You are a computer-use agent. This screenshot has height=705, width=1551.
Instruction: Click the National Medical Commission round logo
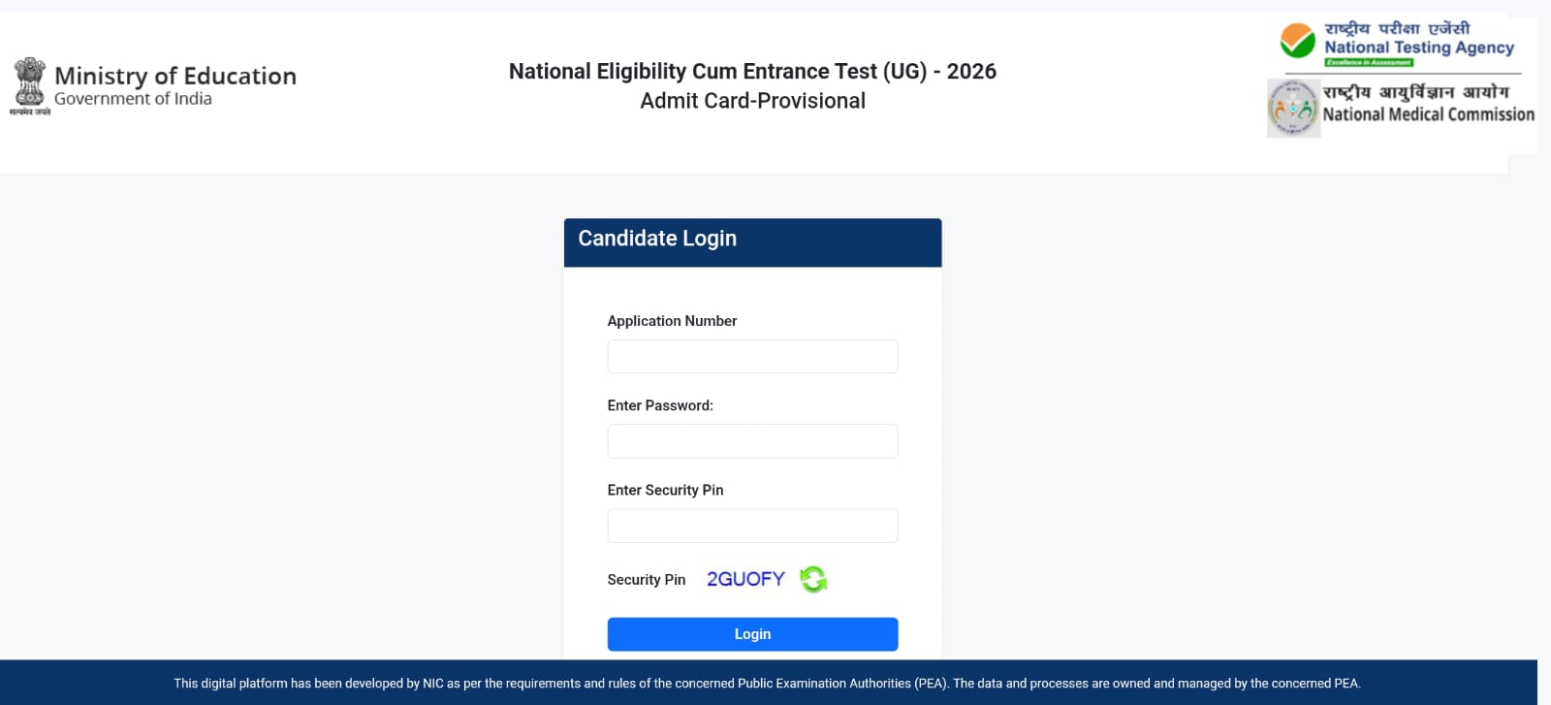1293,108
